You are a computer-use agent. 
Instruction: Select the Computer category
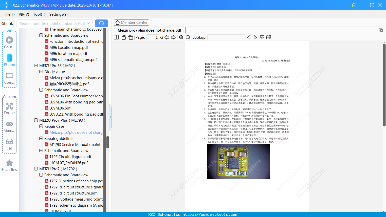coord(9,78)
